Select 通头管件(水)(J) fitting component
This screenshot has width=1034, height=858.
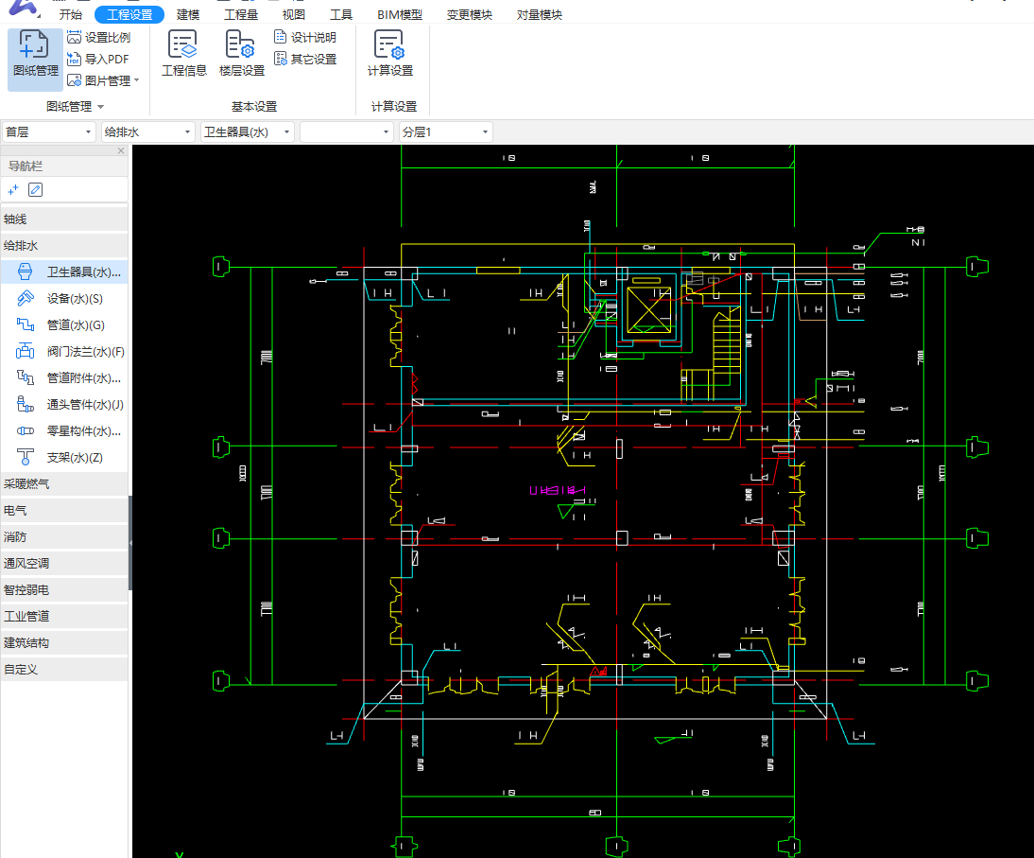[x=64, y=404]
